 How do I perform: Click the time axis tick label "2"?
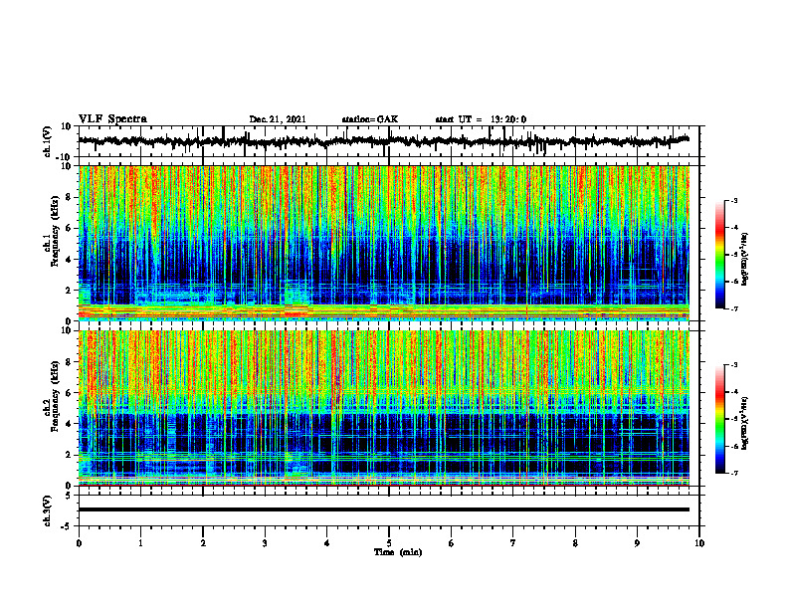tap(203, 543)
